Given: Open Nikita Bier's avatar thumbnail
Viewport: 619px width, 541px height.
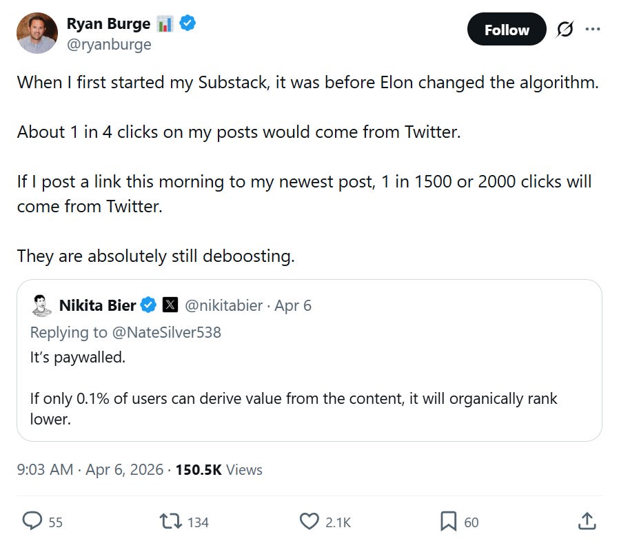Looking at the screenshot, I should 41,305.
